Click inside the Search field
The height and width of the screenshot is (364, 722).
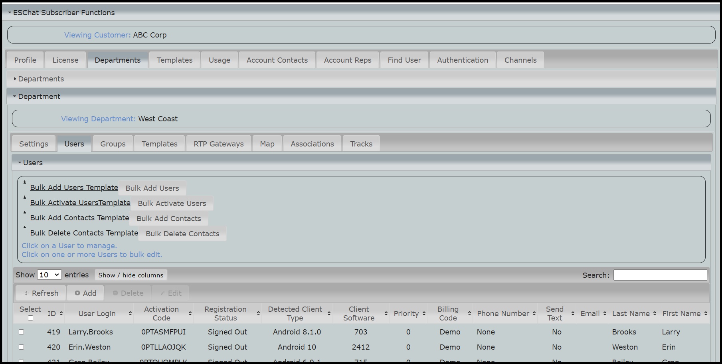pos(660,275)
